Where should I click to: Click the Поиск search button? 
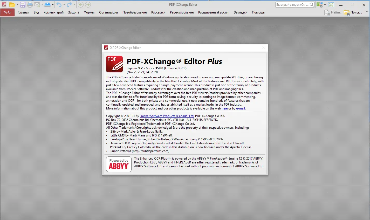coord(353,12)
